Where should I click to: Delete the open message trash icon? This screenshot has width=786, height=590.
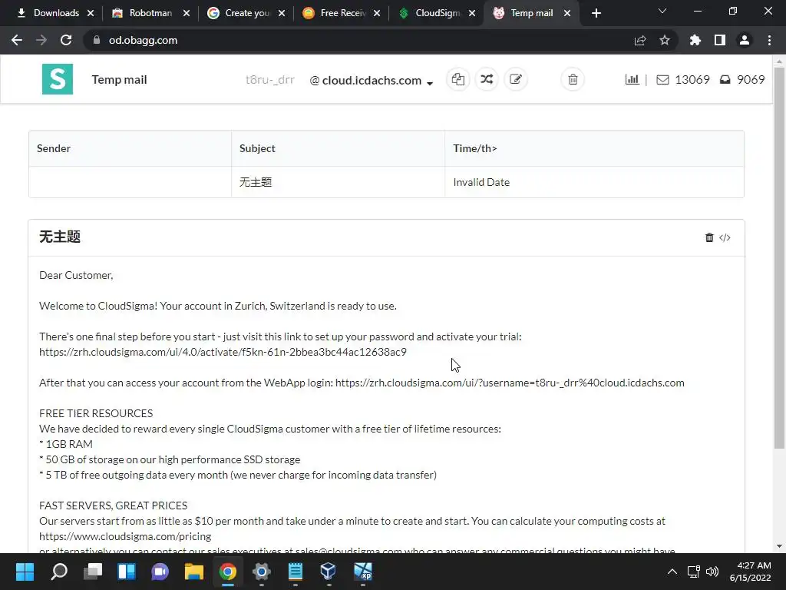click(709, 237)
